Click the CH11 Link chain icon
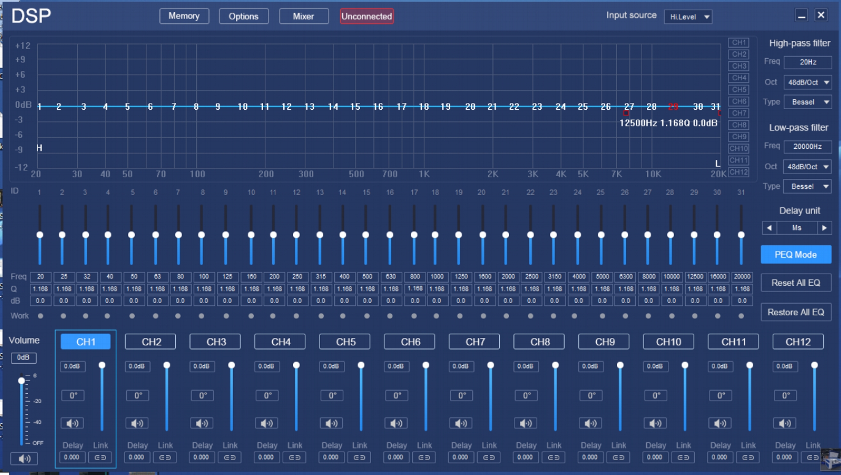This screenshot has height=475, width=841. tap(748, 457)
